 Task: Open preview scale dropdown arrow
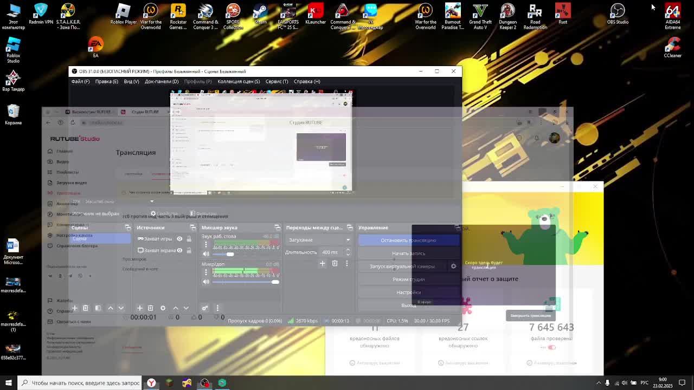[x=152, y=201]
